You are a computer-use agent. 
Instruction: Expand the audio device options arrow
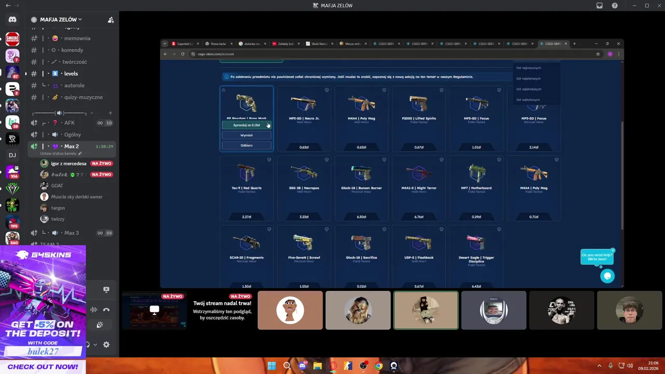click(x=95, y=344)
